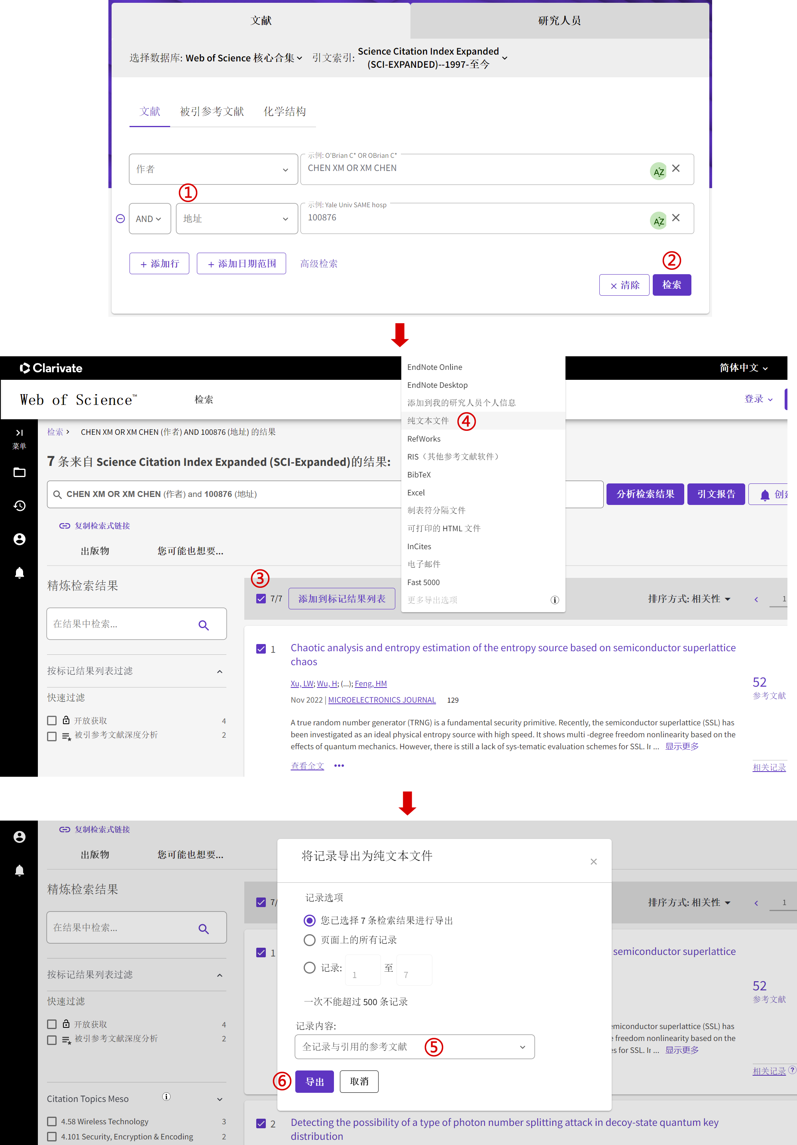
Task: Open notifications bell in sidebar
Action: pyautogui.click(x=20, y=572)
